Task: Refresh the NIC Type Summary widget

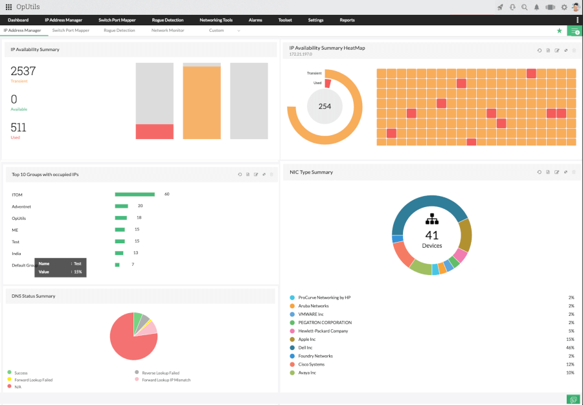Action: pos(539,172)
